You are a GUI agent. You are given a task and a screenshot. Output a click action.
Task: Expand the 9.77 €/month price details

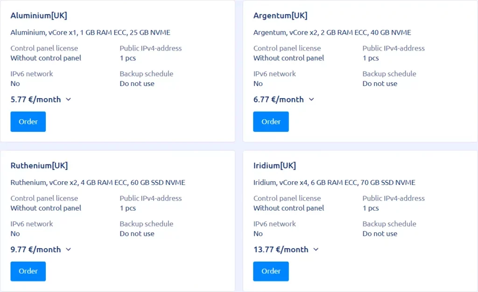tap(69, 249)
